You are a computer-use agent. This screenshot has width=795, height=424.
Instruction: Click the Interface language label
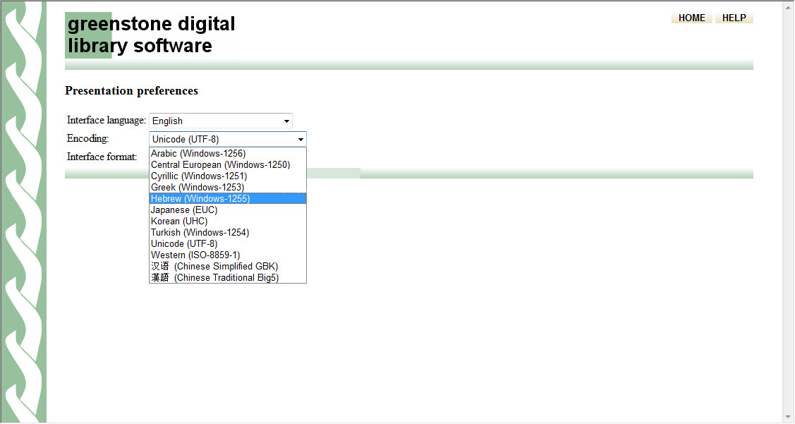coord(107,120)
